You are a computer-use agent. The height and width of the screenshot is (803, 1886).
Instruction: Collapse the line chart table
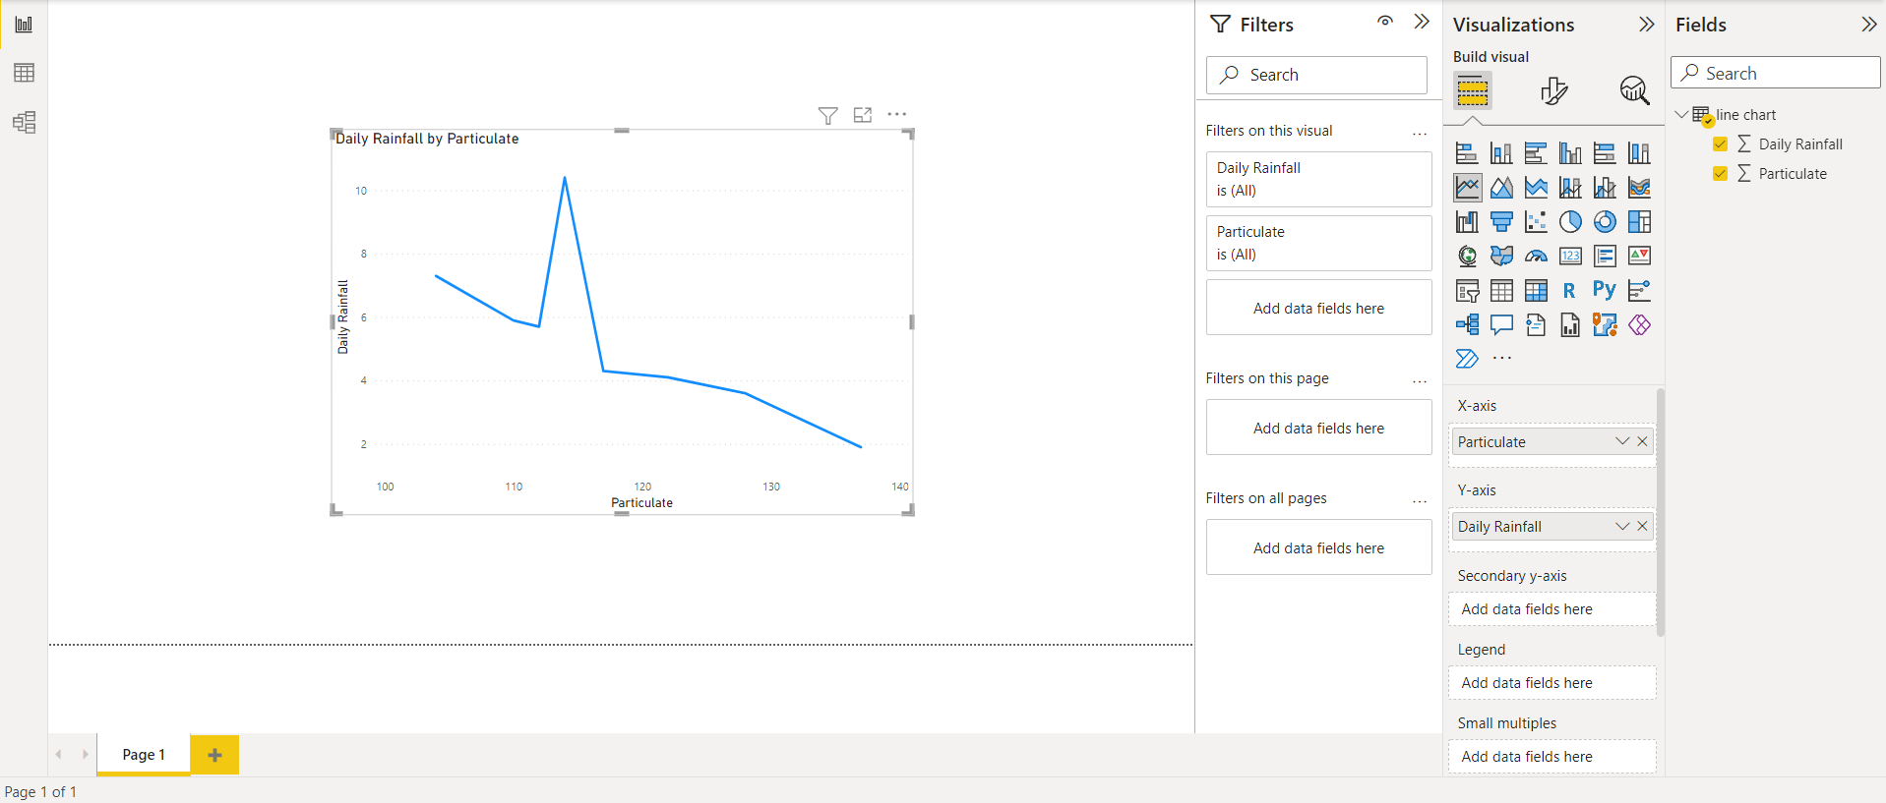tap(1681, 115)
